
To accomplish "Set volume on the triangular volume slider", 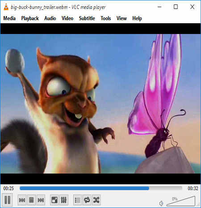I will coord(181,201).
